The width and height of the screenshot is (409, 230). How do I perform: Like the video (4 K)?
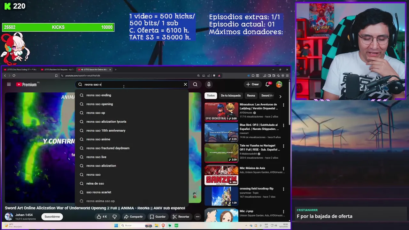point(102,217)
